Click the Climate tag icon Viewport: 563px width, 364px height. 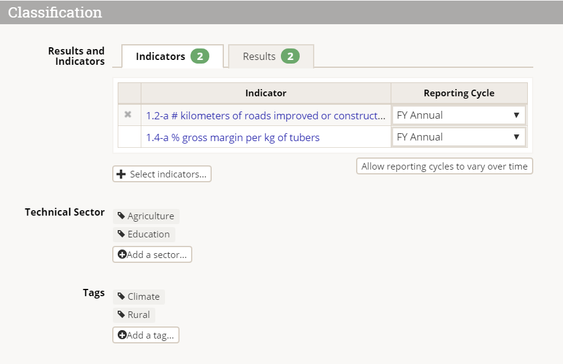121,297
